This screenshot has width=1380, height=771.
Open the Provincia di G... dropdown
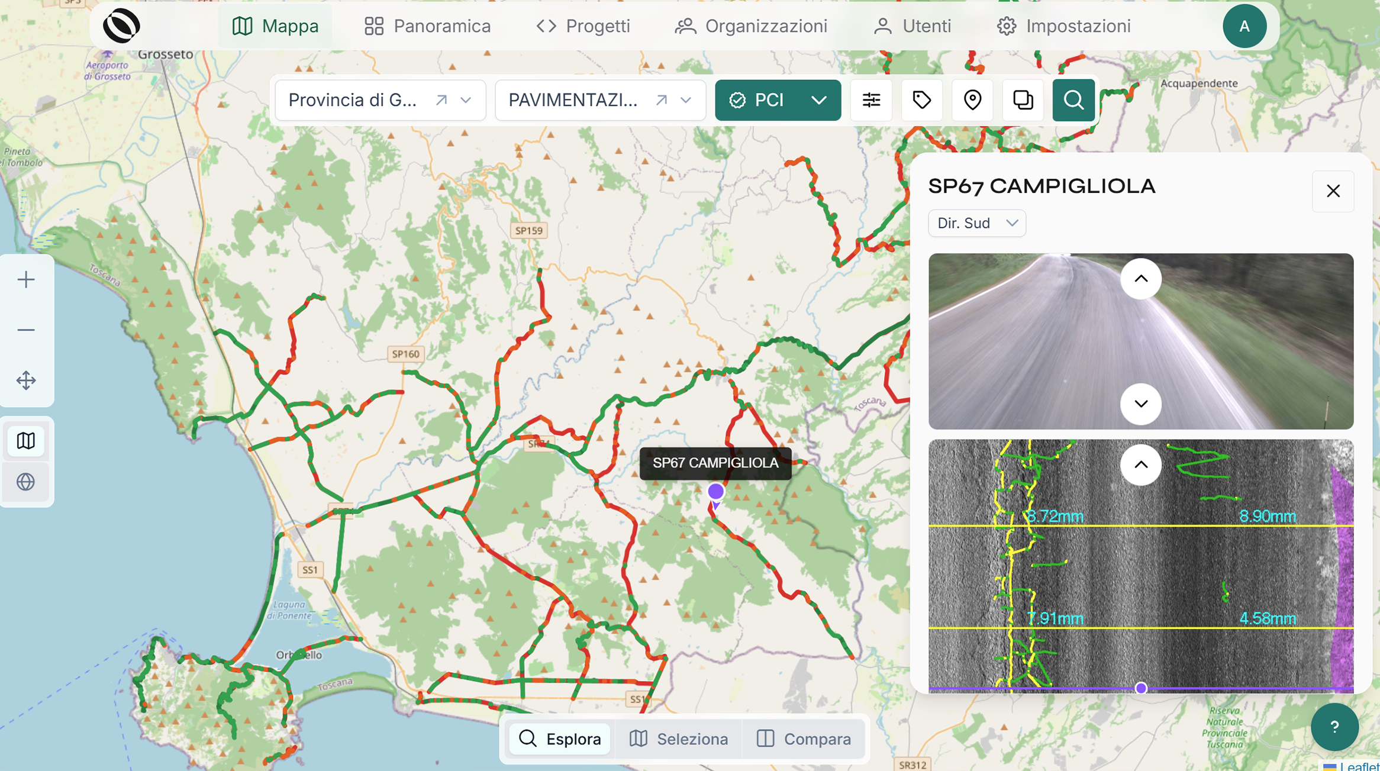[x=381, y=100]
